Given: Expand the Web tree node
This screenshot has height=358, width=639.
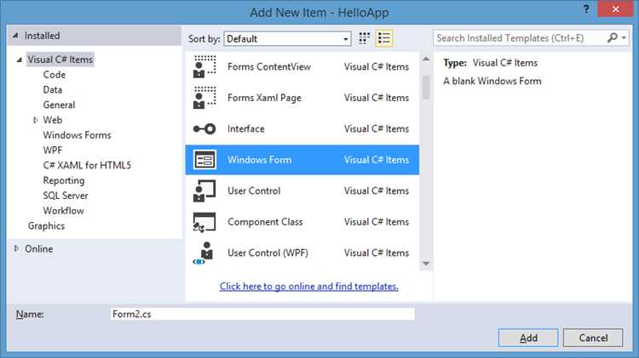Looking at the screenshot, I should point(36,120).
